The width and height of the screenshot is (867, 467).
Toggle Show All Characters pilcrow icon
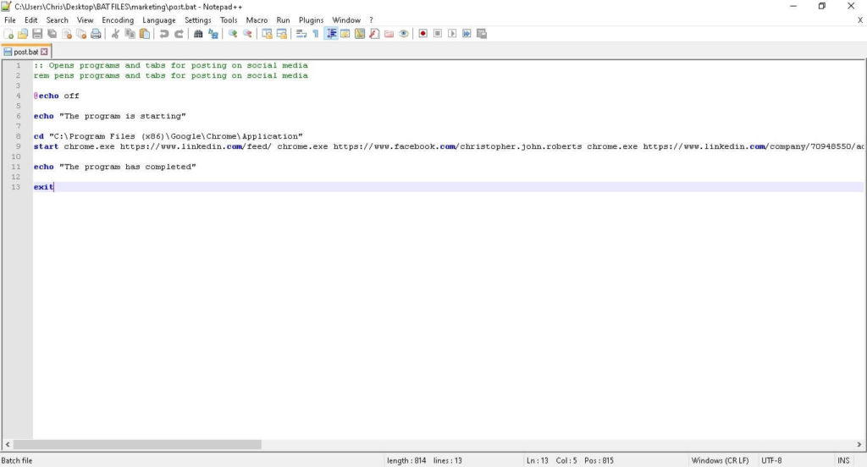(316, 34)
